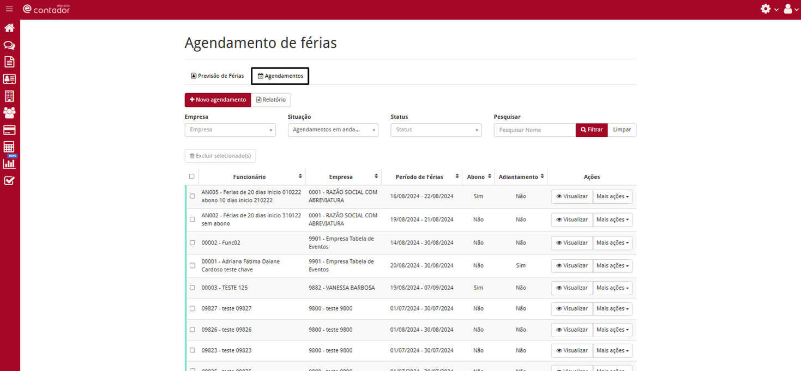Open the Situação dropdown
The image size is (801, 371).
(333, 130)
